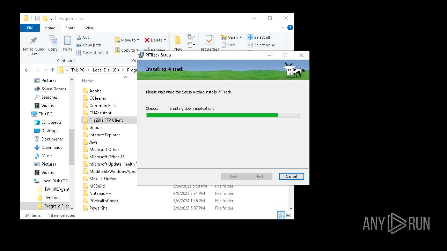Viewport: 447px width, 251px height.
Task: Cancel the PFTrack Setup installation
Action: click(291, 176)
